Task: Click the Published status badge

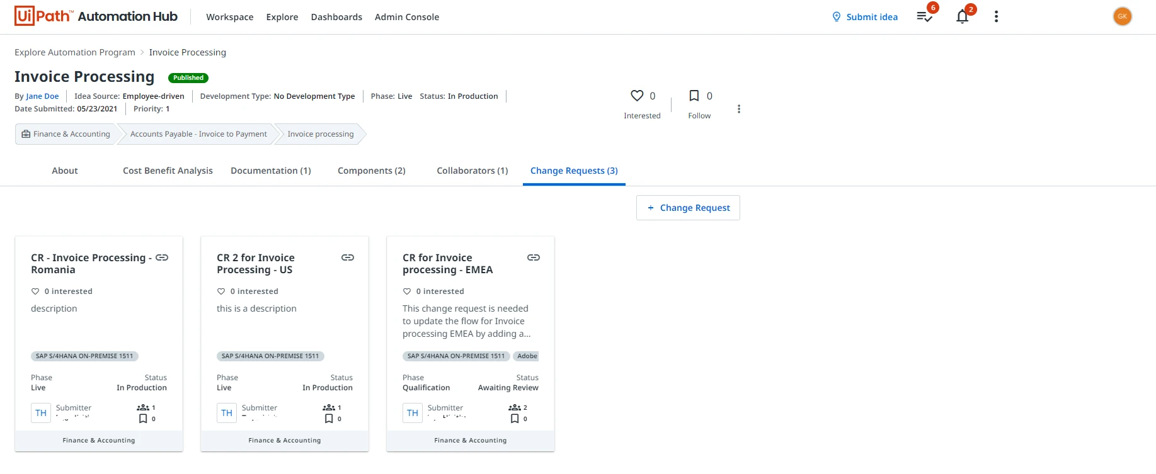Action: click(x=188, y=78)
